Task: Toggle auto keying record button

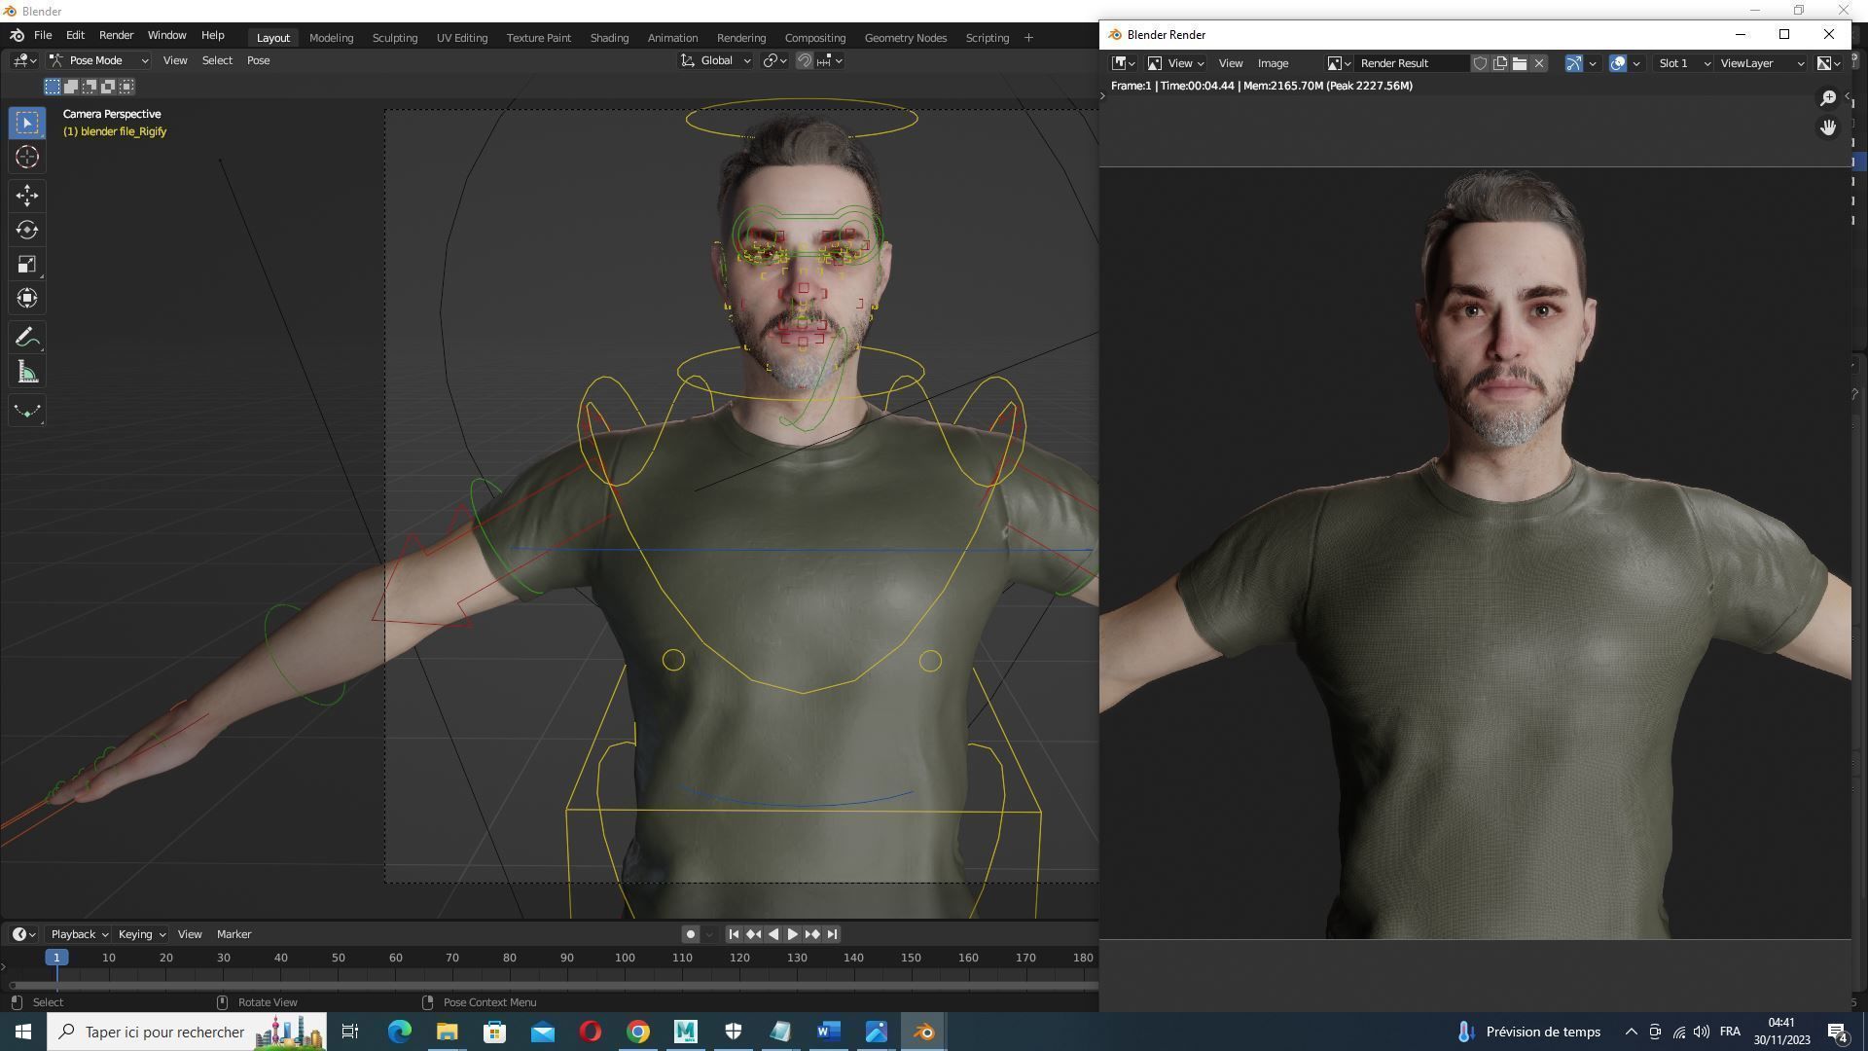Action: pyautogui.click(x=690, y=934)
